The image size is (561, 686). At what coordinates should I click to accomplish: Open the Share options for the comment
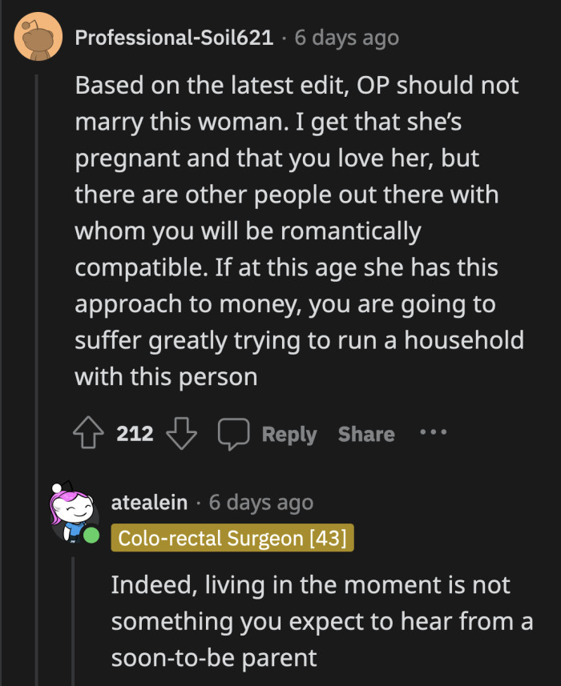365,434
